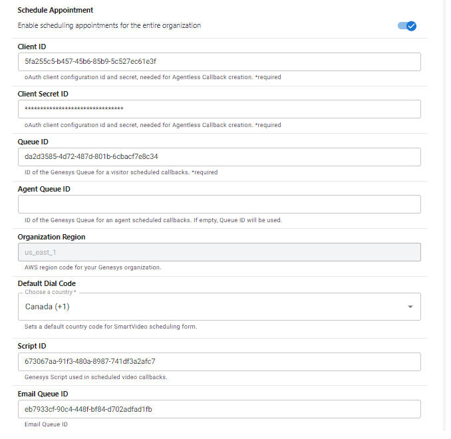Click the Organization Region label

click(51, 237)
